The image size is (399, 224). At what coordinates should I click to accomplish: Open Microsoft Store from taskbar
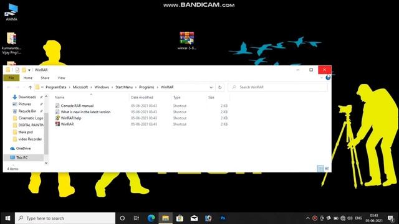pos(180,218)
